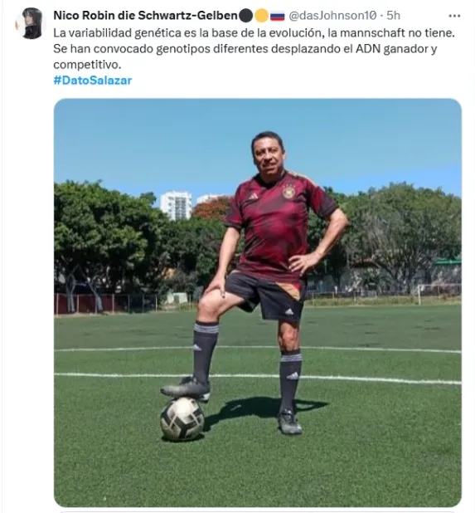Open profile via Nico Robin die Schwartz-Gelben name
This screenshot has height=513, width=475.
coord(145,16)
